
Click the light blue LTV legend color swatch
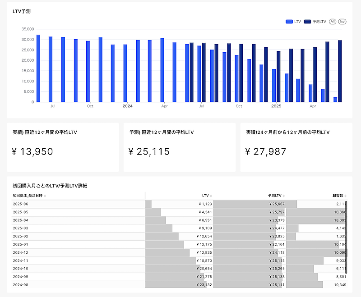click(x=289, y=22)
